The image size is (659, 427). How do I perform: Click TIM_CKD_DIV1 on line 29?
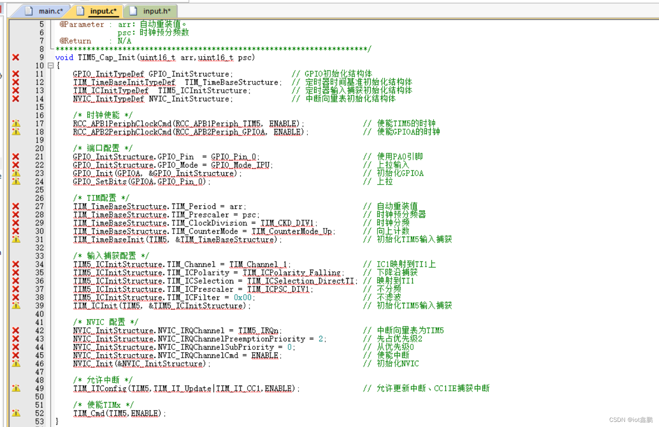click(287, 223)
